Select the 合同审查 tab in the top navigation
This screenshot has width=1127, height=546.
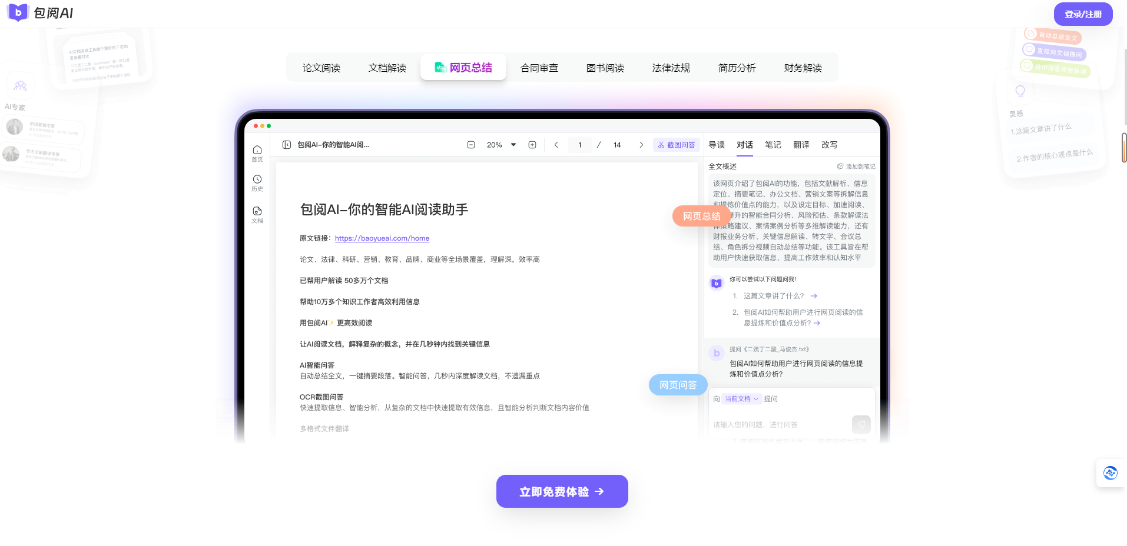point(539,67)
